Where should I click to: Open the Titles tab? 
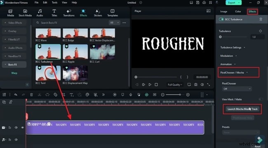pyautogui.click(x=54, y=13)
